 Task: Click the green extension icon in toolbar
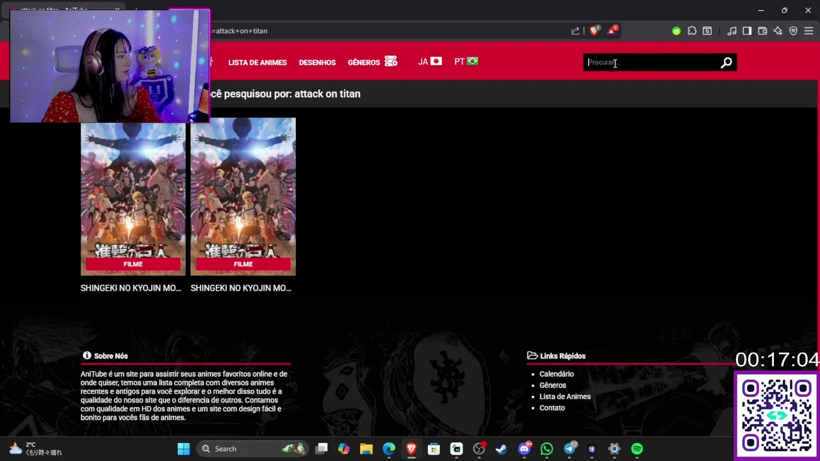[676, 31]
